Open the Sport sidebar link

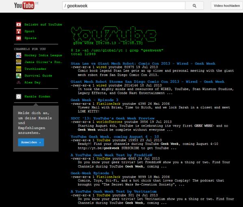pos(29,31)
